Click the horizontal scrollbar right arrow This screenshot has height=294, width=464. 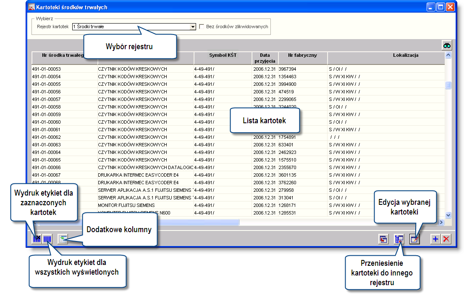[x=441, y=222]
